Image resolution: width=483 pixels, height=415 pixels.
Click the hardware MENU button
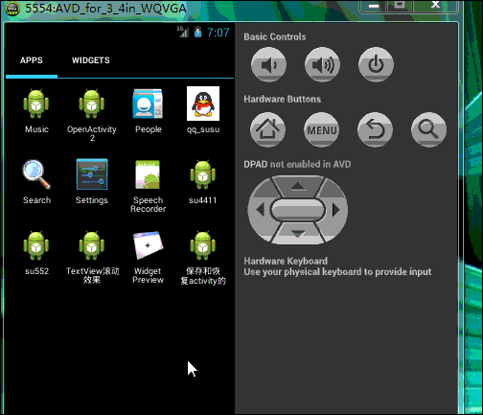pos(322,129)
